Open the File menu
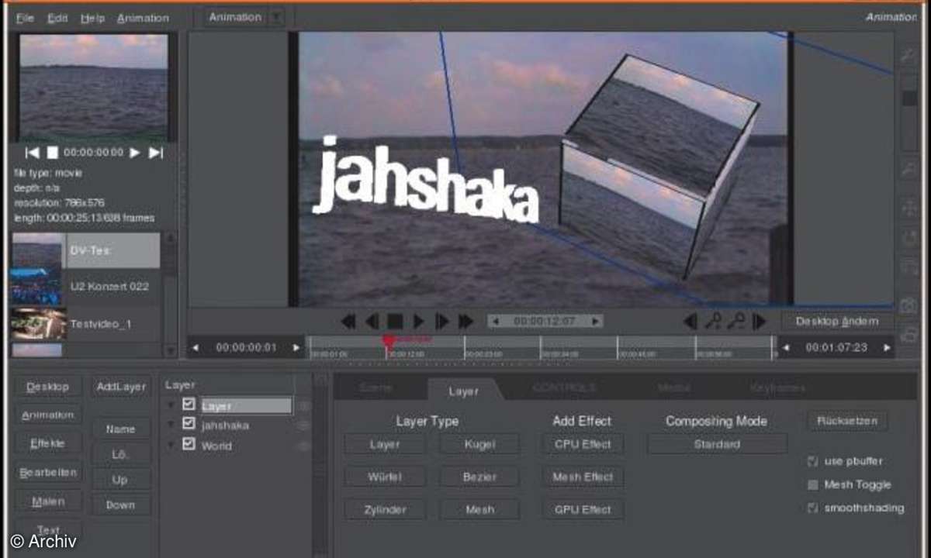 click(x=25, y=18)
